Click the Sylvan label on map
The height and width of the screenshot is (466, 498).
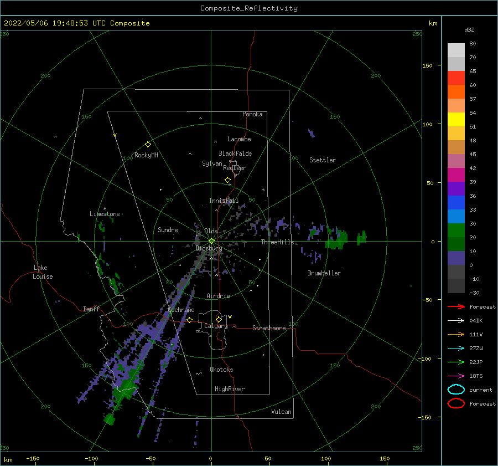212,163
